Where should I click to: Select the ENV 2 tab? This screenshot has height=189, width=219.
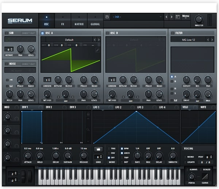[56, 107]
